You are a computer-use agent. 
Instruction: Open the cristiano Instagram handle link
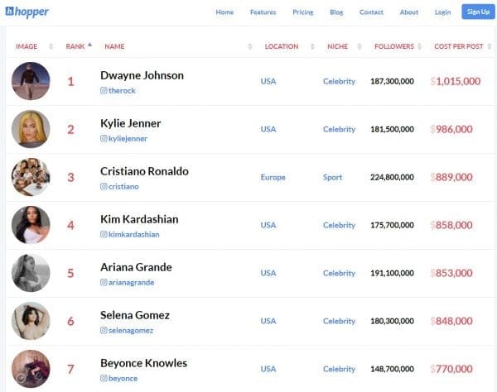pyautogui.click(x=124, y=187)
